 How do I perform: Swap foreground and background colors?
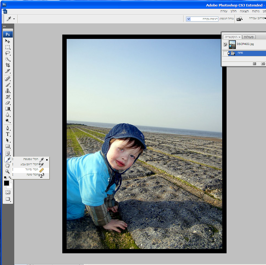click(x=10, y=177)
